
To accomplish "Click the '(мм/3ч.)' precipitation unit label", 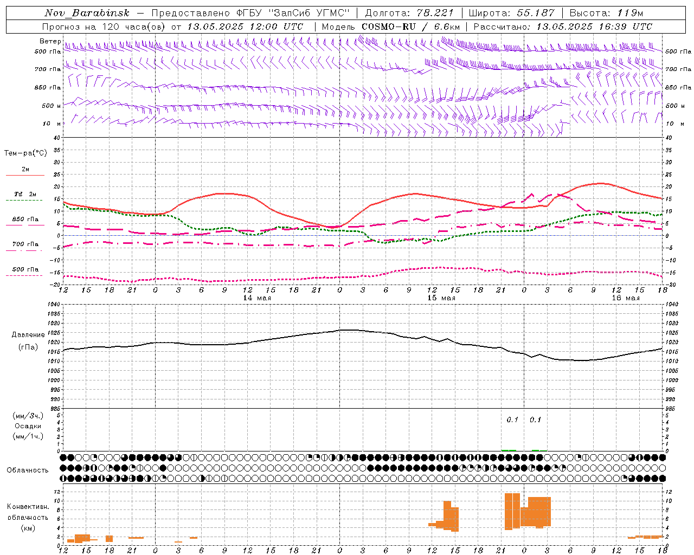I will [28, 416].
